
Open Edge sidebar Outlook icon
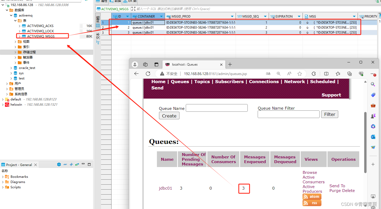pyautogui.click(x=373, y=137)
